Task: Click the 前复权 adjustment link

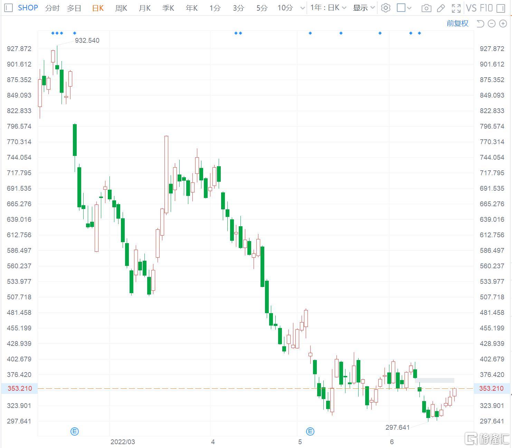Action: (457, 23)
